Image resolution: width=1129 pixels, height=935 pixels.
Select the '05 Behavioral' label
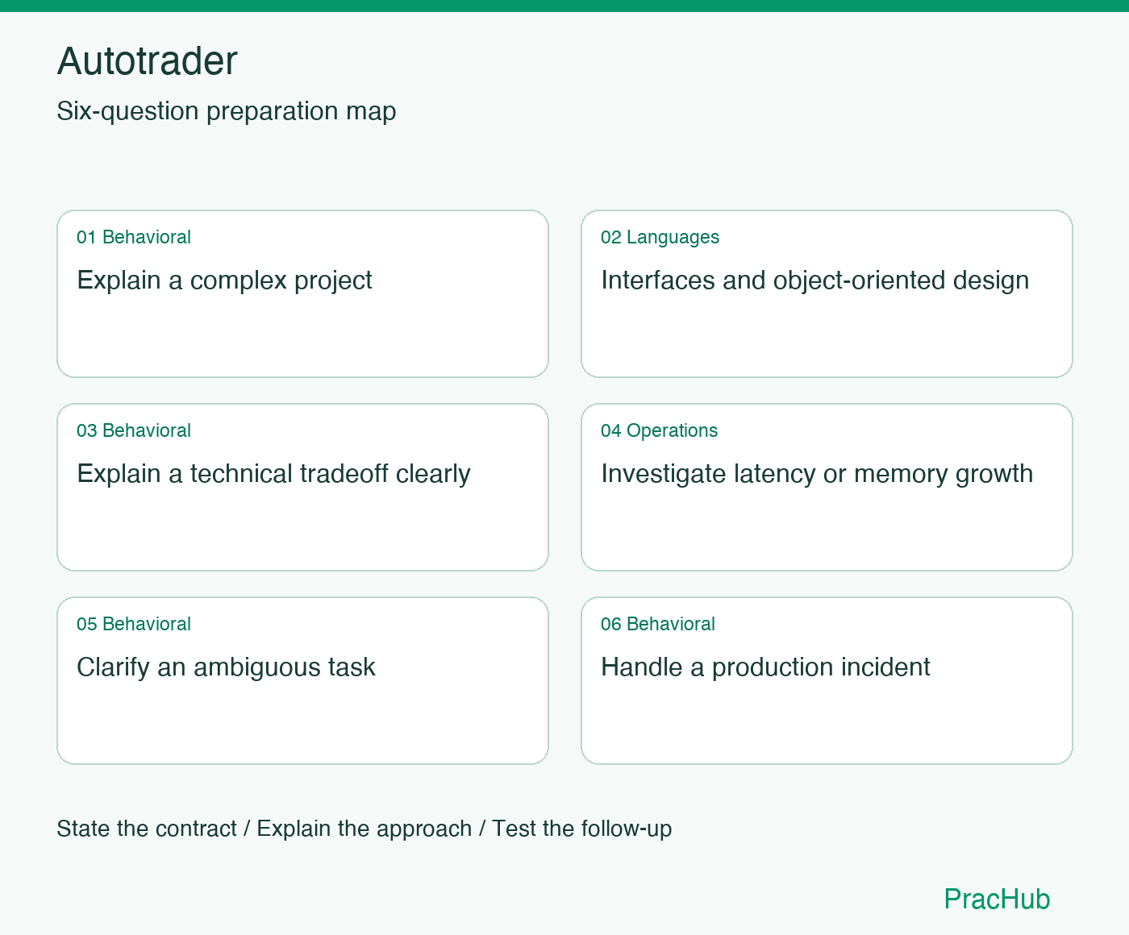(x=134, y=624)
